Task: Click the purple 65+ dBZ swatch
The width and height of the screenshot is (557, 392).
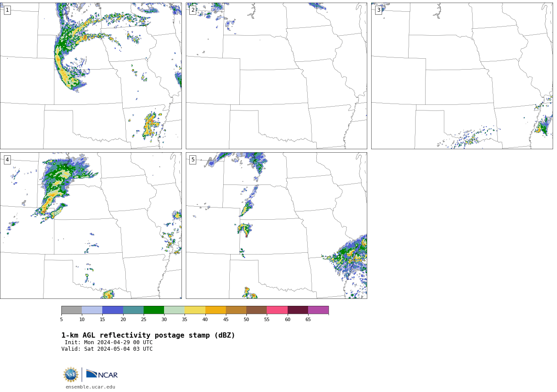Action: tap(318, 310)
